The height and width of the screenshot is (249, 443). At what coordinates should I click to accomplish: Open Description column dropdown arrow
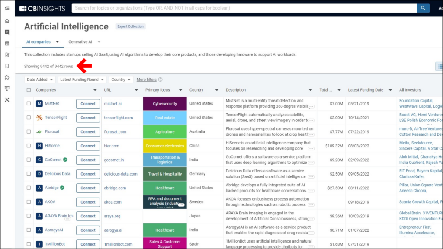tap(311, 90)
